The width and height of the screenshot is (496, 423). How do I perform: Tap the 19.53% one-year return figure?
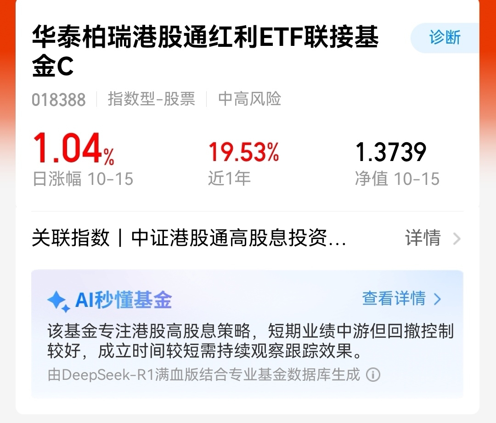coord(243,152)
